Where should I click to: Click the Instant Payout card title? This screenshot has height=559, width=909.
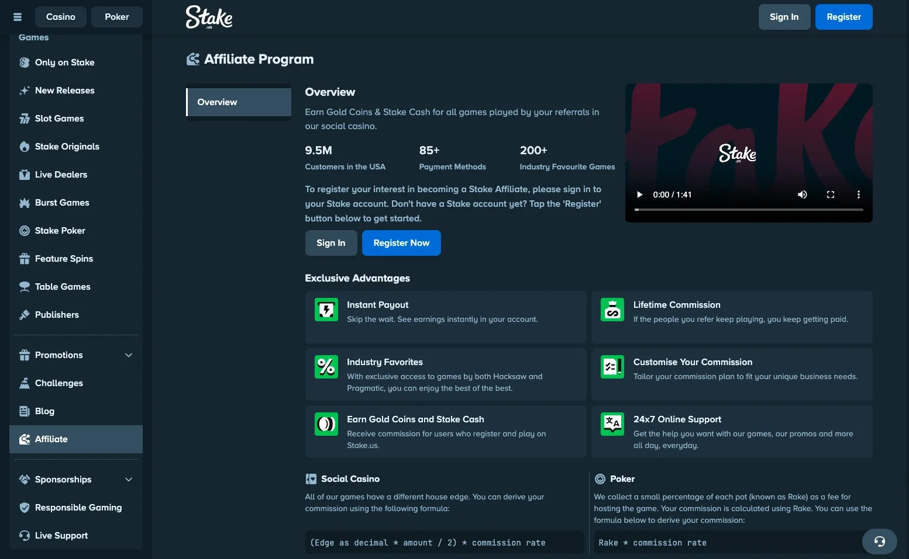[x=378, y=305]
